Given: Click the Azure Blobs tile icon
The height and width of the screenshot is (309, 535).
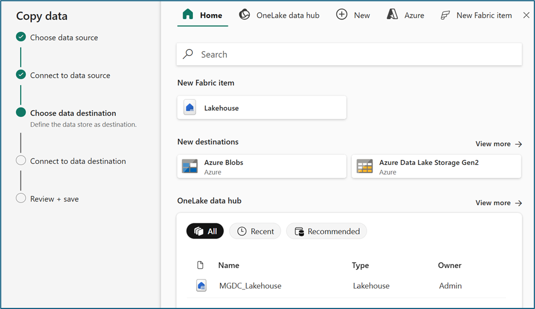Looking at the screenshot, I should coord(190,167).
